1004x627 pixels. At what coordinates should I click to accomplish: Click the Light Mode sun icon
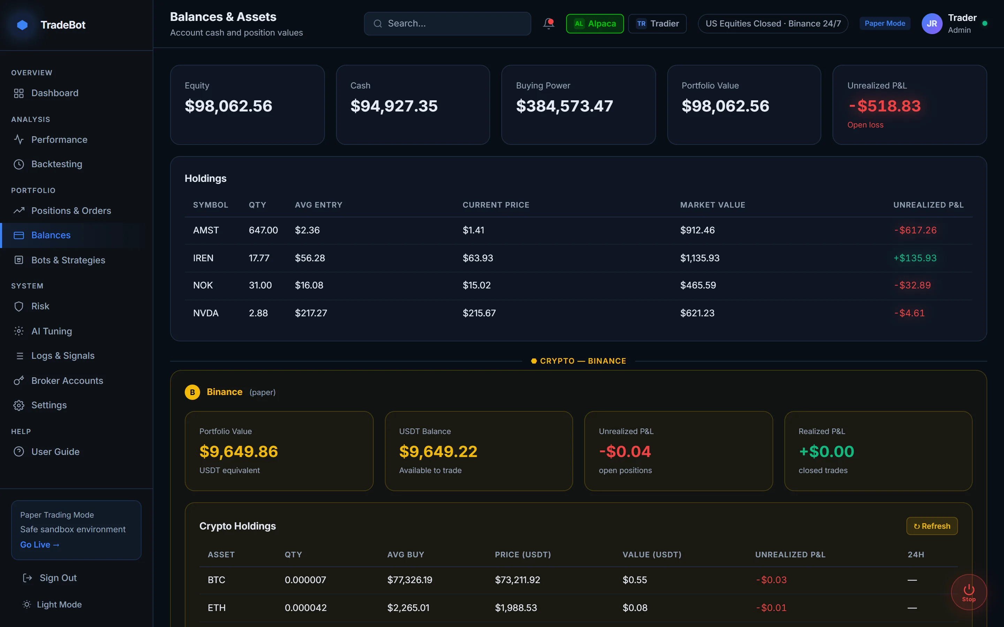(27, 605)
